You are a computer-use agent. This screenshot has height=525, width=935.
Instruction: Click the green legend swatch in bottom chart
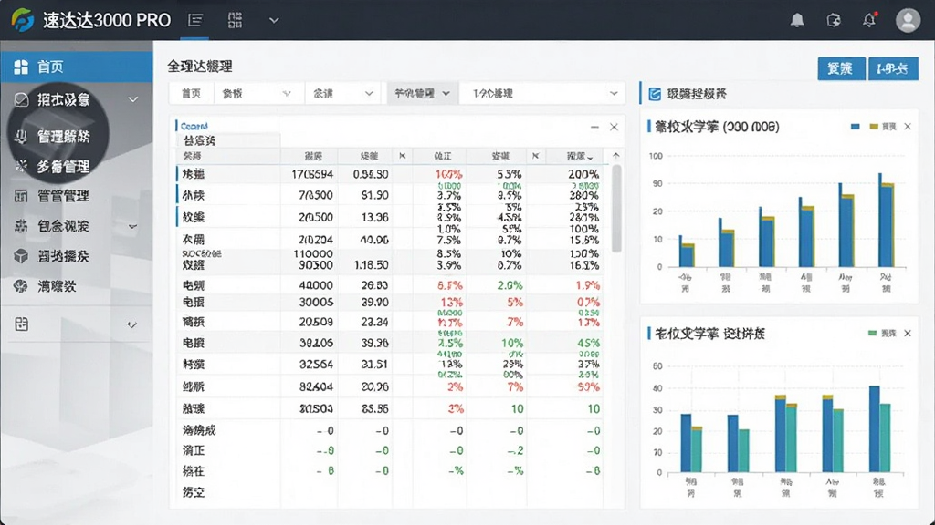point(872,334)
